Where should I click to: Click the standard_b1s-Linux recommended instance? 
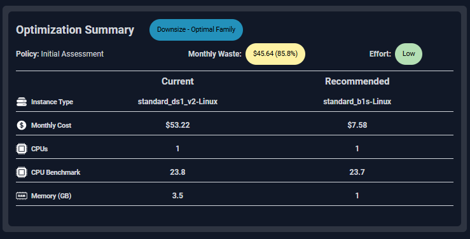coord(357,102)
